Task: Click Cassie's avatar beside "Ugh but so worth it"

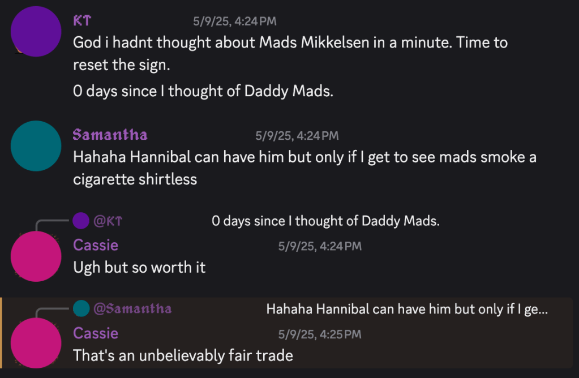Action: [x=36, y=256]
